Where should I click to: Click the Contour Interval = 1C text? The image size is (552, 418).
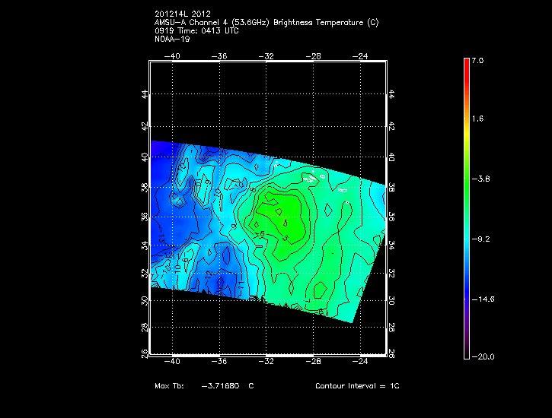point(357,386)
